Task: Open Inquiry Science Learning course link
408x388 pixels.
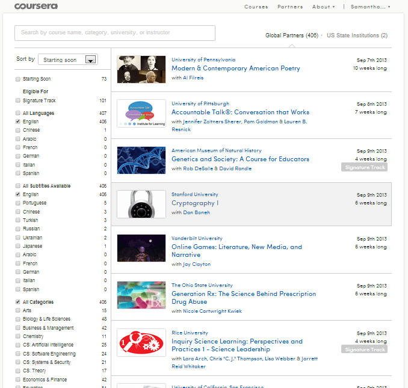Action: point(237,345)
